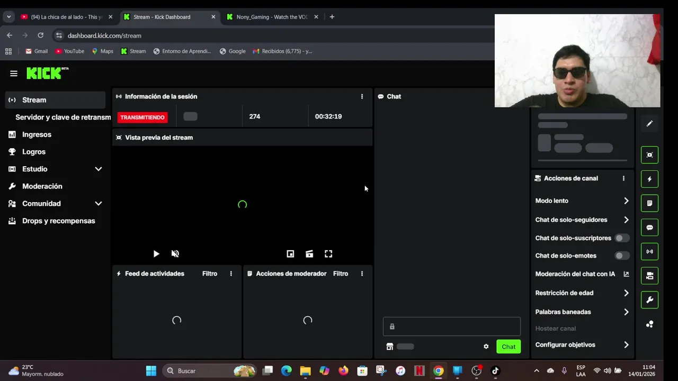
Task: Make stream preview fullscreen
Action: [328, 254]
